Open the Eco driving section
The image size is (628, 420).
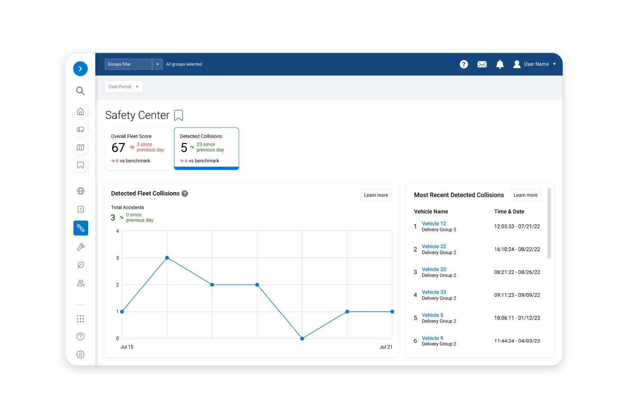point(80,265)
